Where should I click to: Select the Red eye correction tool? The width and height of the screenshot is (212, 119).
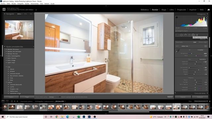click(185, 35)
